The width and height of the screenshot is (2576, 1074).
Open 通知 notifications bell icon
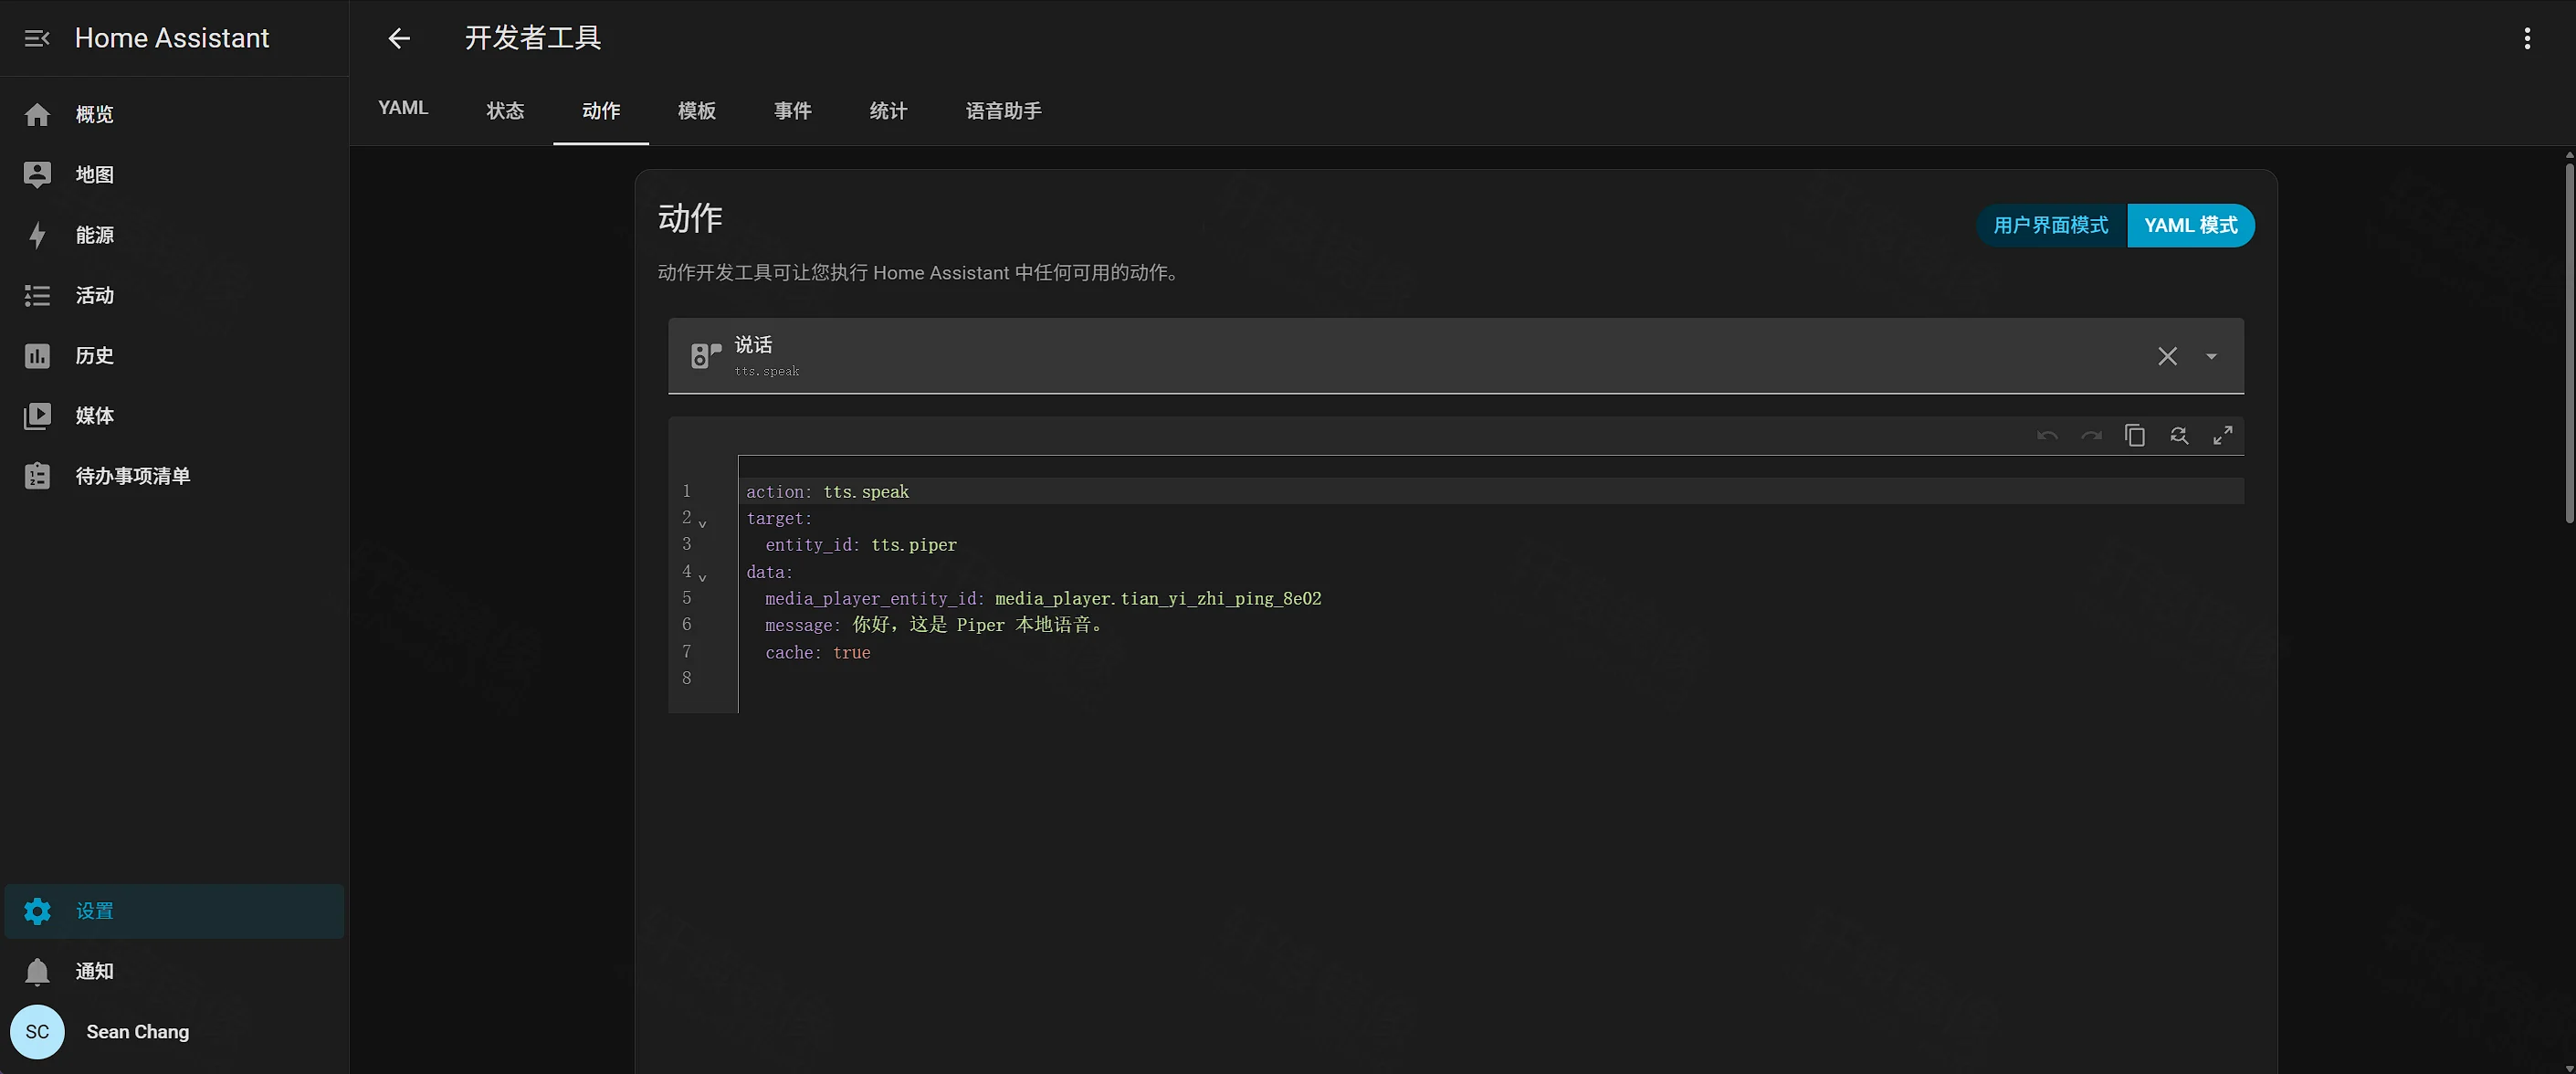(x=37, y=971)
